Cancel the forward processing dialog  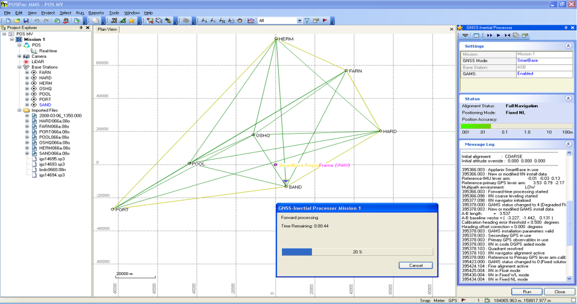tap(416, 265)
